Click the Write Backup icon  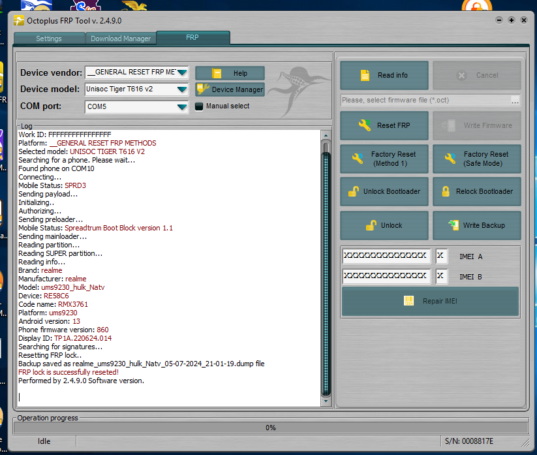point(453,225)
